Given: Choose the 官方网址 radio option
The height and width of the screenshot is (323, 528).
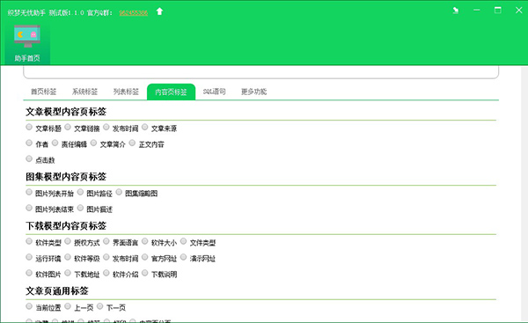Looking at the screenshot, I should click(x=145, y=257).
